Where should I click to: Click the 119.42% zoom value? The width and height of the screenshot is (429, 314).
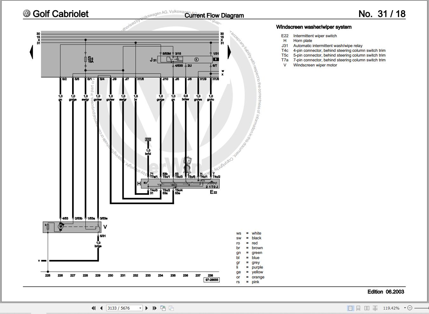coord(391,308)
